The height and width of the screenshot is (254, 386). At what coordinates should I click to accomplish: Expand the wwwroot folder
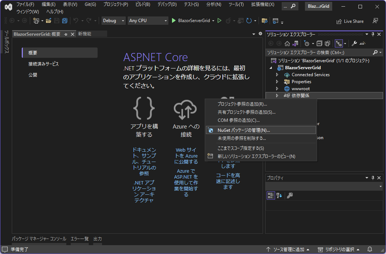277,89
